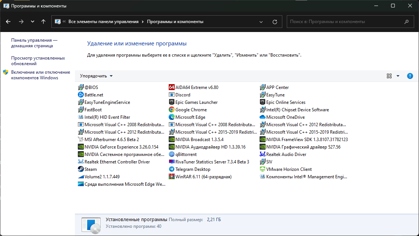Select NVIDIA Графический драйвер 527.56 entry
This screenshot has width=419, height=236.
coord(300,147)
